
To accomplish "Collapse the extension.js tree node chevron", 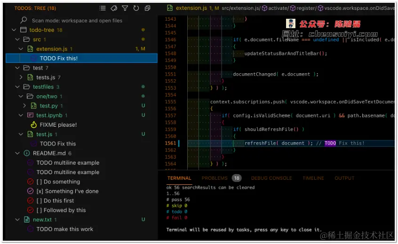I will point(21,49).
